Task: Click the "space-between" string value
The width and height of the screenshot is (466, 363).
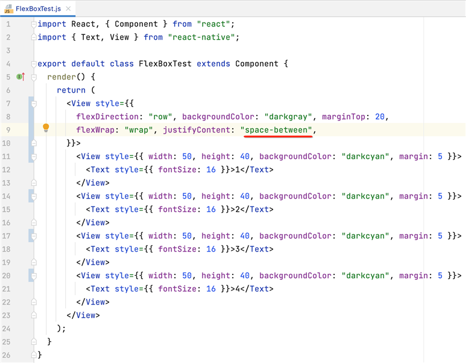Action: click(277, 130)
